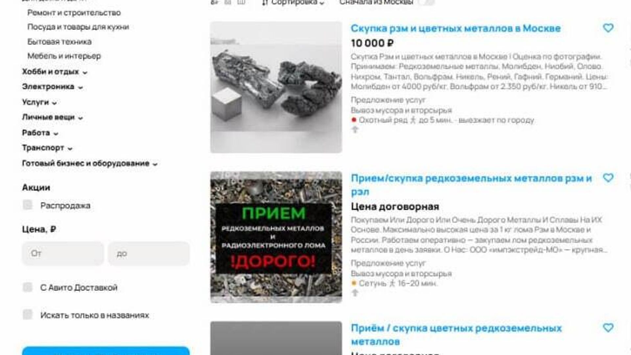This screenshot has height=355, width=631.
Task: Tick Искать только в названиях checkbox
Action: pos(28,315)
